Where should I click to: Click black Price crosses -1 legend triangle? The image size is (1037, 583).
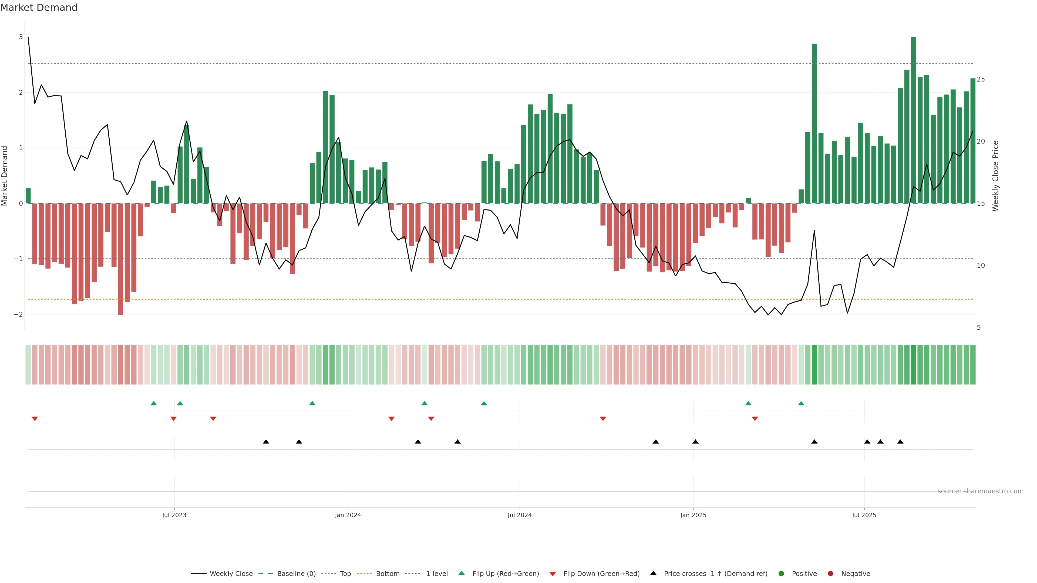pyautogui.click(x=653, y=573)
